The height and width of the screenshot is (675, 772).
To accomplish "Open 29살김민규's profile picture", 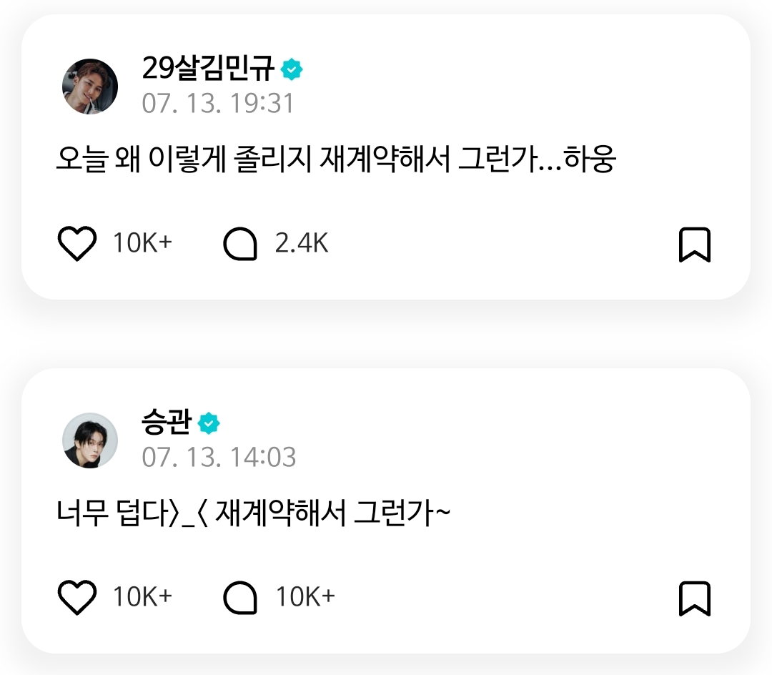I will tap(90, 87).
